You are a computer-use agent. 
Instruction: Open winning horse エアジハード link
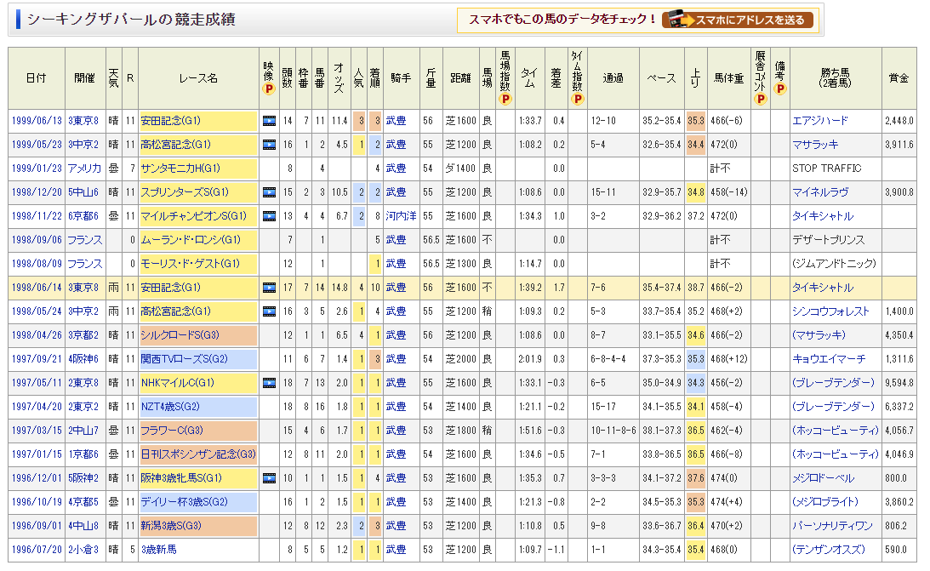coord(819,121)
